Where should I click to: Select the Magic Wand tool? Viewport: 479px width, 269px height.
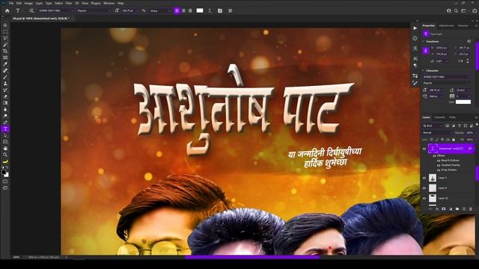tap(5, 45)
